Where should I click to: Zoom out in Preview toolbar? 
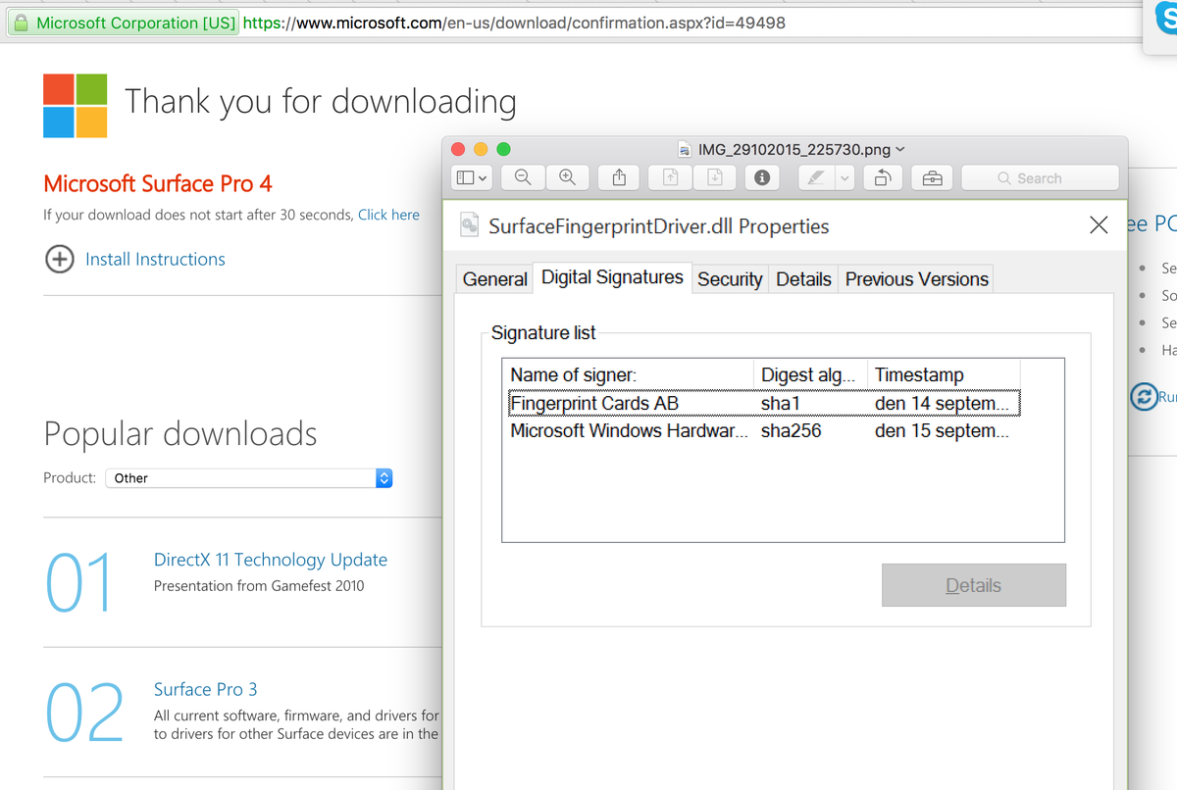pyautogui.click(x=523, y=177)
